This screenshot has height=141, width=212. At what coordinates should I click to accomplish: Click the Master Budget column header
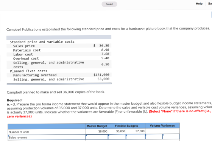(97, 126)
